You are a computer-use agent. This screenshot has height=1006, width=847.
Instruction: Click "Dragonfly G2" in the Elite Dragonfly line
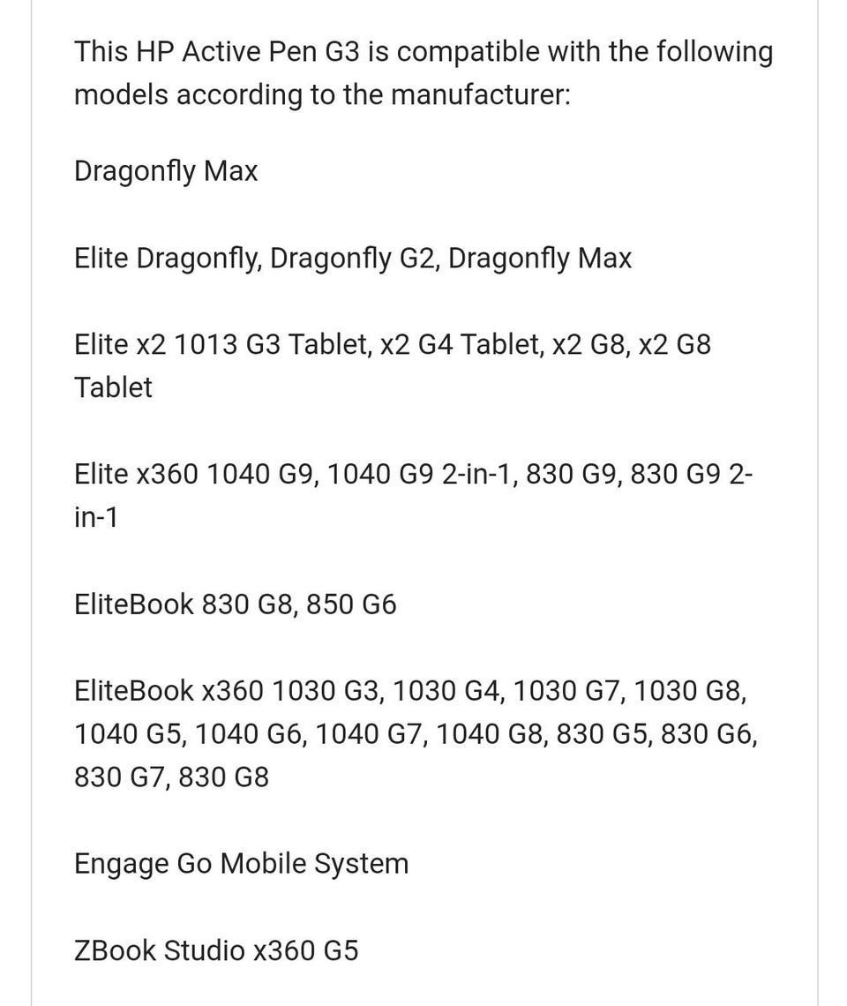point(351,259)
